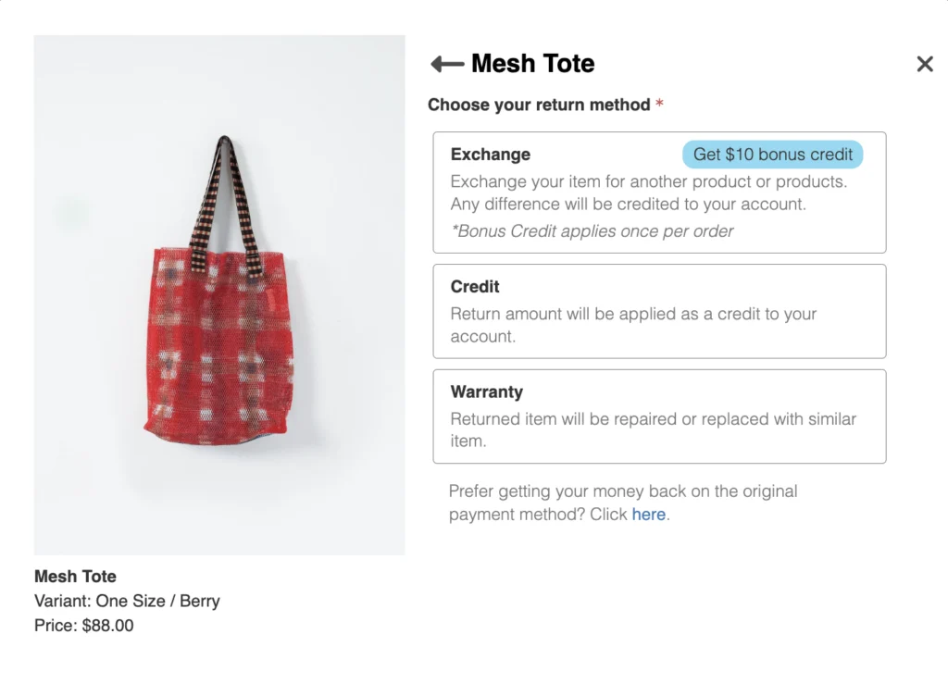This screenshot has width=948, height=696.
Task: Choose the Credit return option
Action: (x=659, y=311)
